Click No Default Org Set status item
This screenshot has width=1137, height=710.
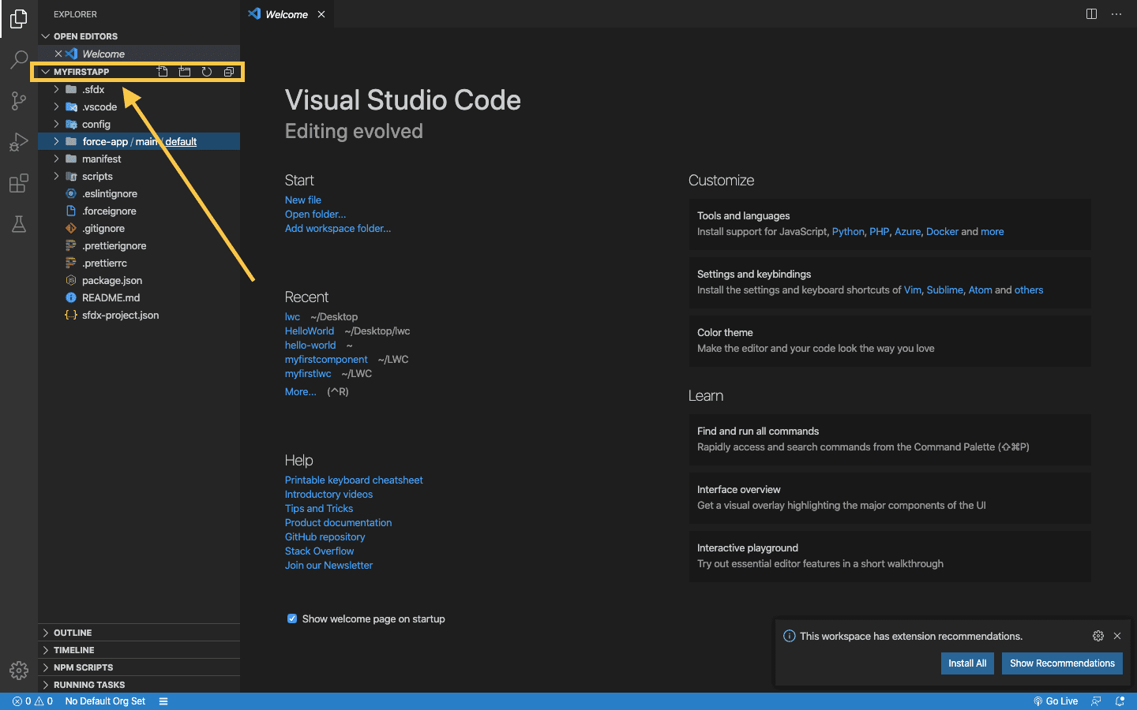(105, 701)
